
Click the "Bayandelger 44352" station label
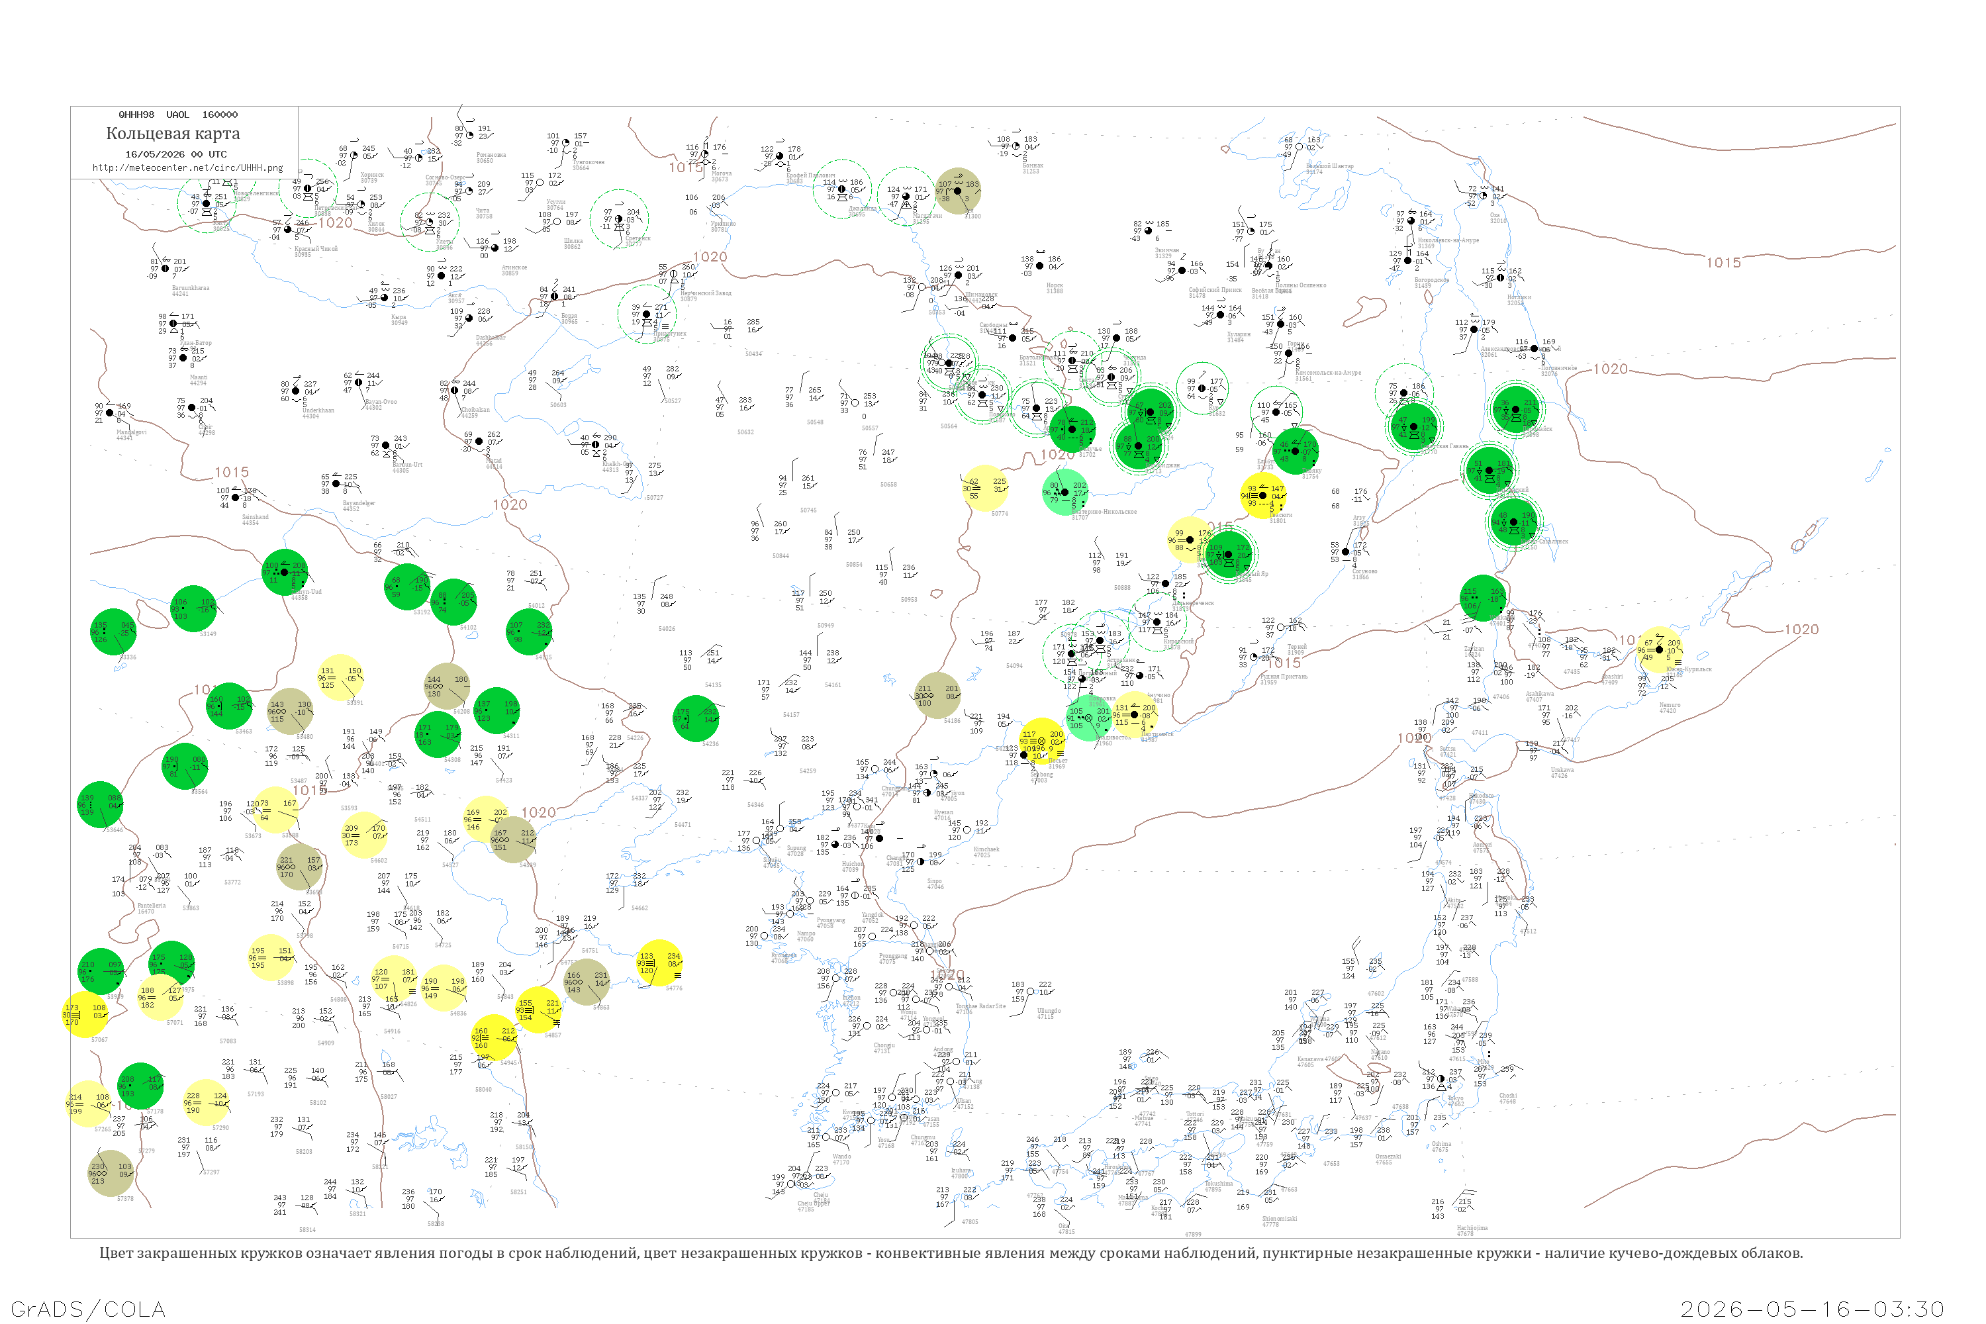[359, 506]
